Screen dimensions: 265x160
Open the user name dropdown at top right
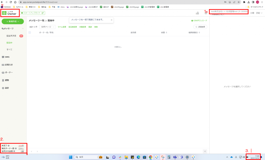[256, 13]
